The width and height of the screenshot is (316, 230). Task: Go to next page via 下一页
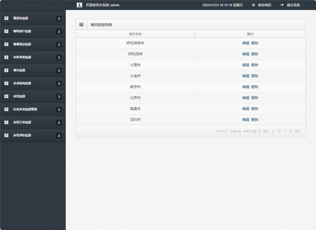(x=288, y=131)
